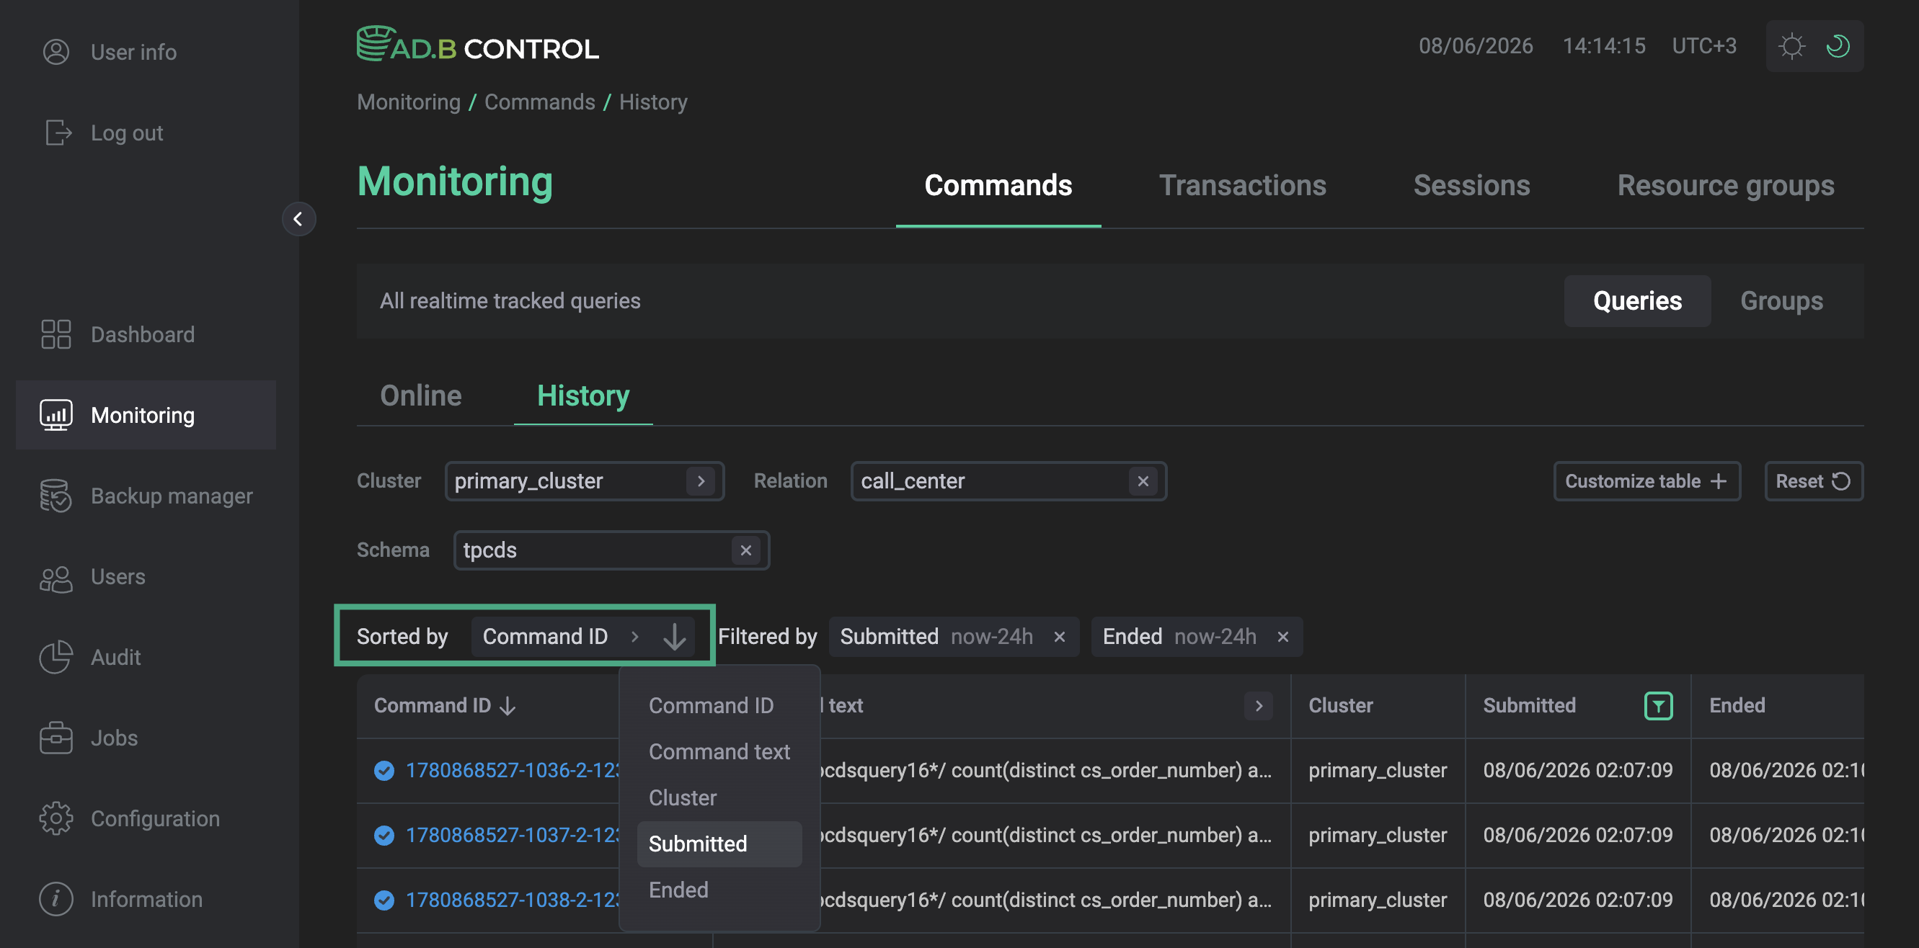Toggle sort direction arrow next to Command ID

(674, 637)
